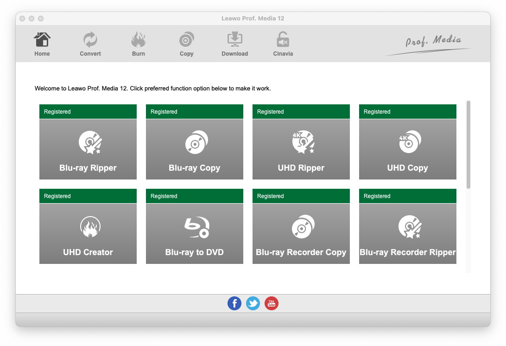Open the Download module

(234, 44)
